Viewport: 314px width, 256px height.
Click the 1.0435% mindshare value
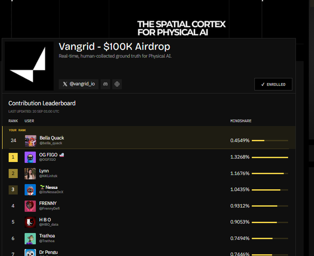pos(240,189)
